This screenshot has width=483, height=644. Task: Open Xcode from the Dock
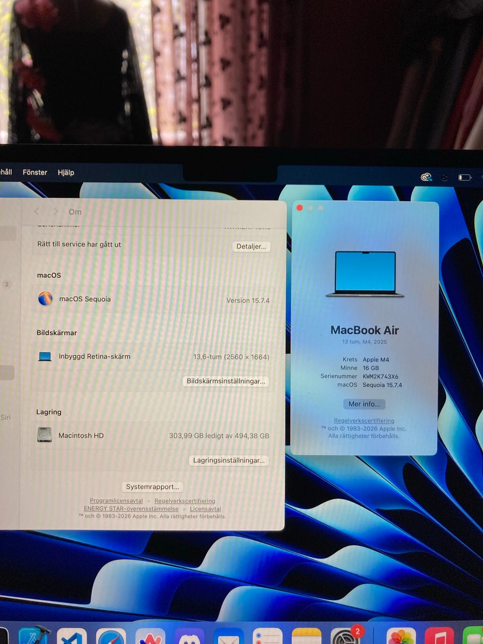point(34,636)
